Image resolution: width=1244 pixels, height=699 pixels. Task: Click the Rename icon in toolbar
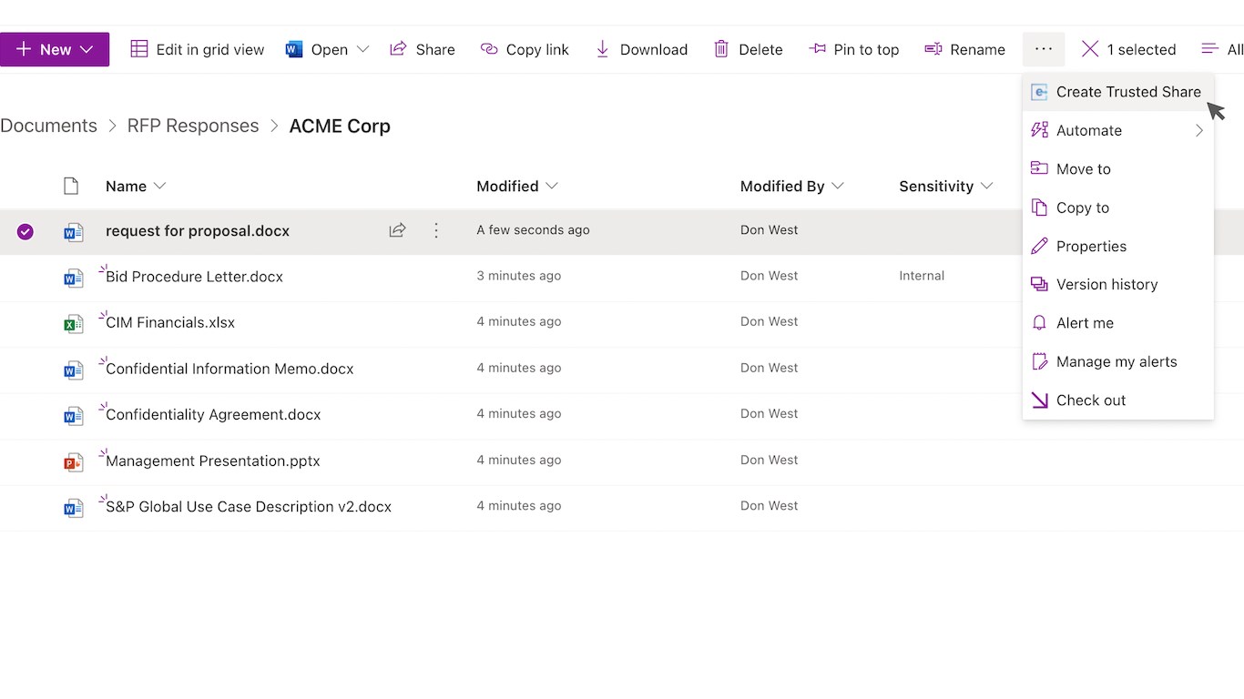point(933,49)
